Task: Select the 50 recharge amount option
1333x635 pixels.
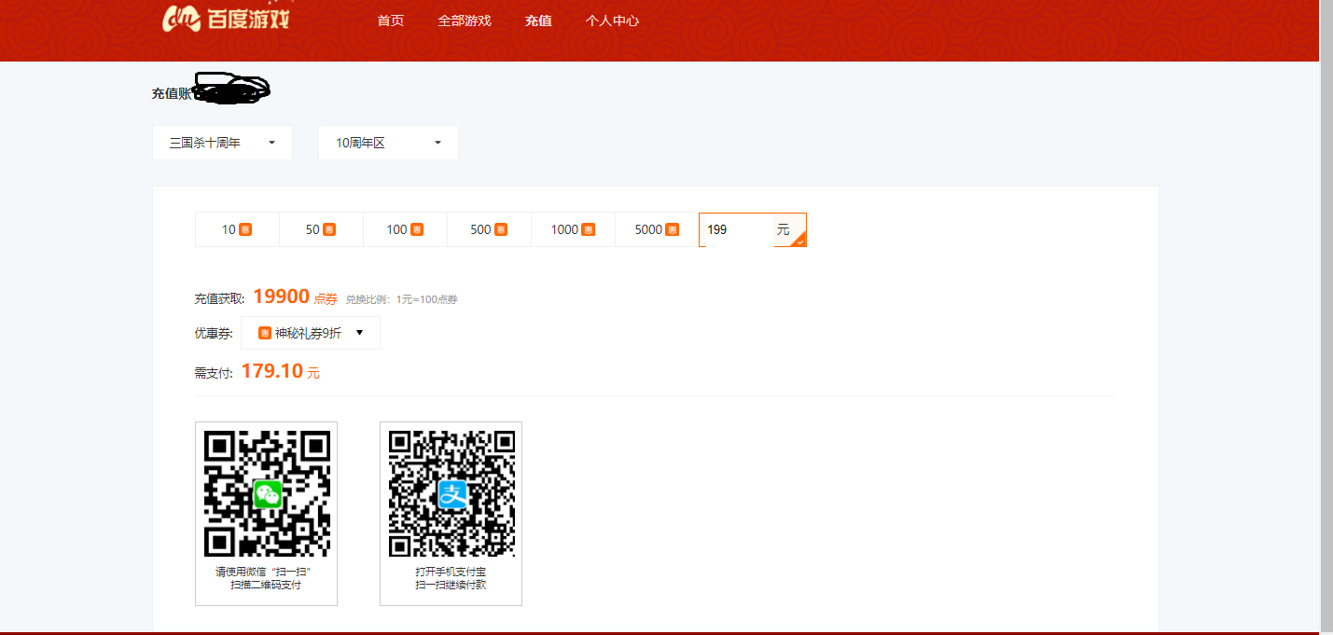Action: 321,229
